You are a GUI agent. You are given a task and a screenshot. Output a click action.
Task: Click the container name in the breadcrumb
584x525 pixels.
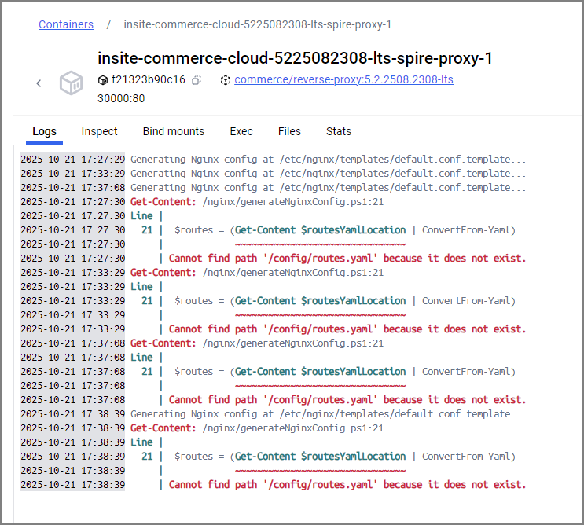coord(257,24)
